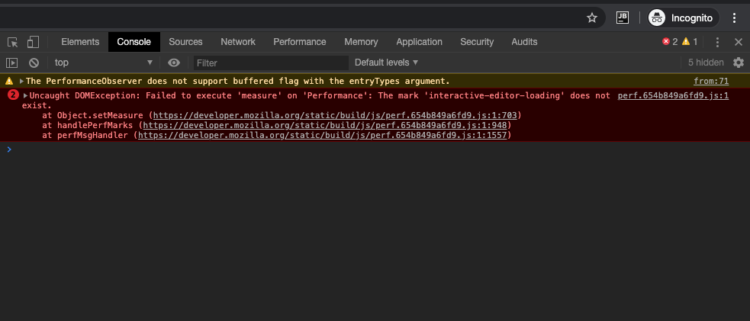The image size is (750, 321).
Task: Open the Default levels dropdown
Action: (387, 63)
